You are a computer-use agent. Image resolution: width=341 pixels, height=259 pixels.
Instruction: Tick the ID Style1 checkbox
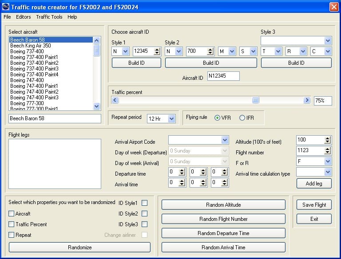(144, 203)
